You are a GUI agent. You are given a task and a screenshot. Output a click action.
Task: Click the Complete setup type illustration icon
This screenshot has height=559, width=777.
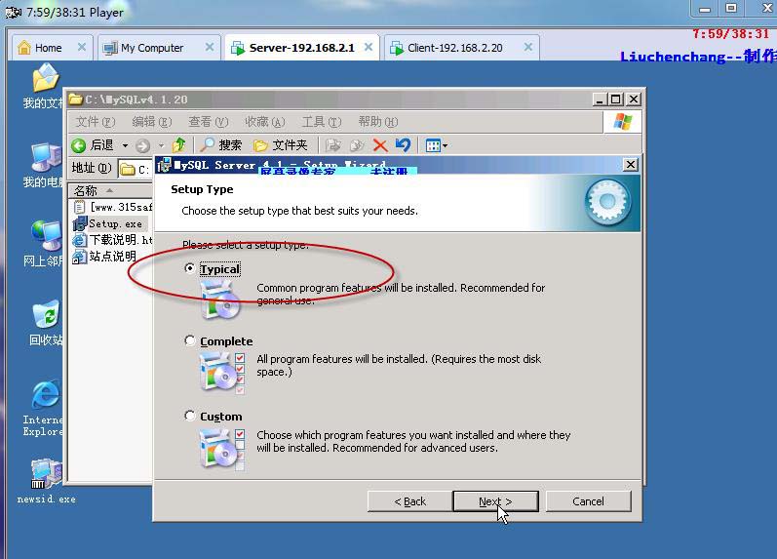[x=222, y=372]
